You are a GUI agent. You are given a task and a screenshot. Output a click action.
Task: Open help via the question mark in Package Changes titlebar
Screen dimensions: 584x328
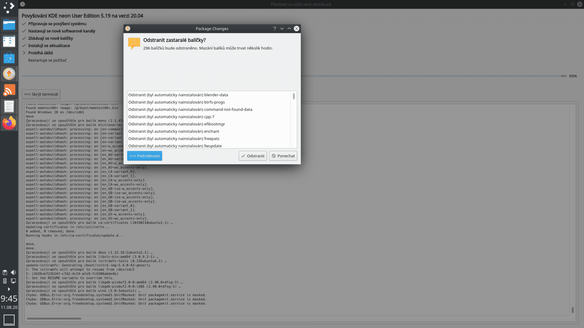274,28
